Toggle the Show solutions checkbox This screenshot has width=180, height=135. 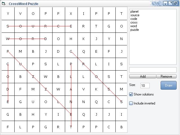coord(131,94)
